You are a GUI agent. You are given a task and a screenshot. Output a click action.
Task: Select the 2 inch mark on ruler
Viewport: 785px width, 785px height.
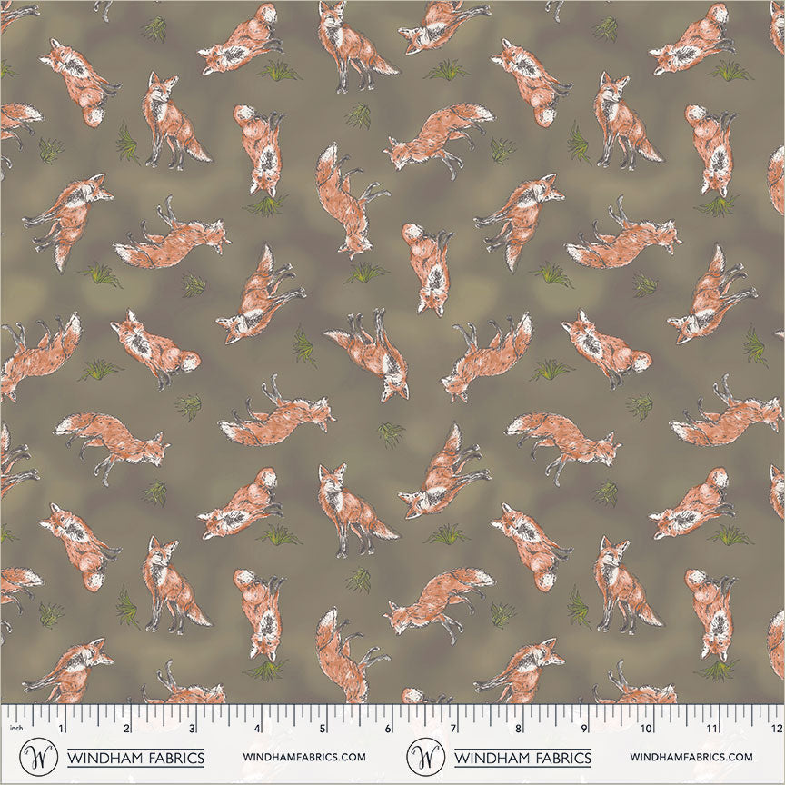[126, 728]
